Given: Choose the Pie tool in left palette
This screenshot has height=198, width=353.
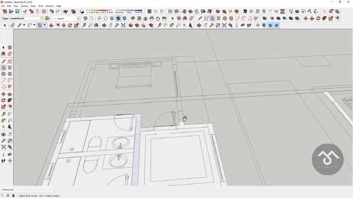Looking at the screenshot, I should coord(10,86).
